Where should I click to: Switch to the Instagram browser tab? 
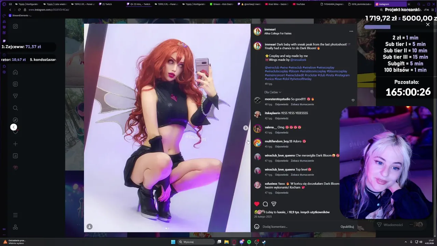[390, 4]
